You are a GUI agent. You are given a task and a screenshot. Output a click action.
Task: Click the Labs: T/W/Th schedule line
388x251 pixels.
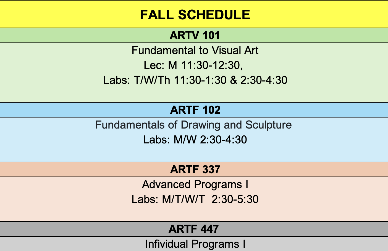pos(195,80)
